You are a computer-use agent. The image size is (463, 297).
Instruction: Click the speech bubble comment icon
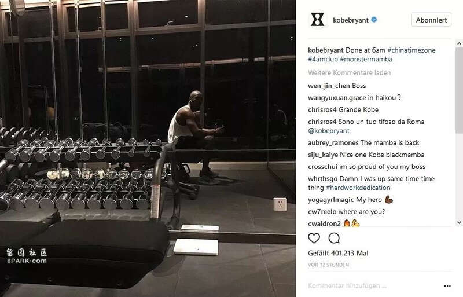tap(334, 238)
